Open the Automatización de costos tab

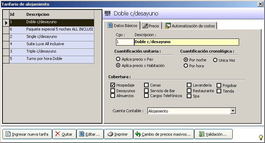pyautogui.click(x=190, y=26)
